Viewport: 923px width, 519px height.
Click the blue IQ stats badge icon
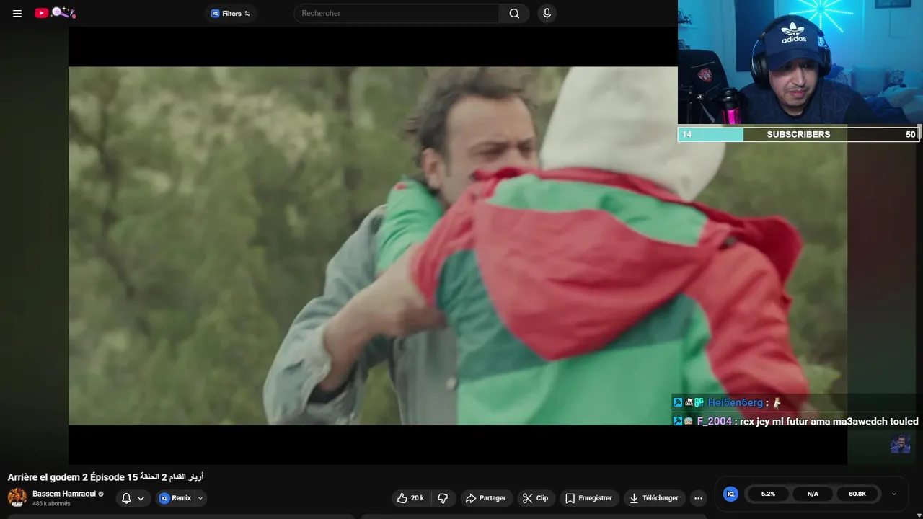730,494
